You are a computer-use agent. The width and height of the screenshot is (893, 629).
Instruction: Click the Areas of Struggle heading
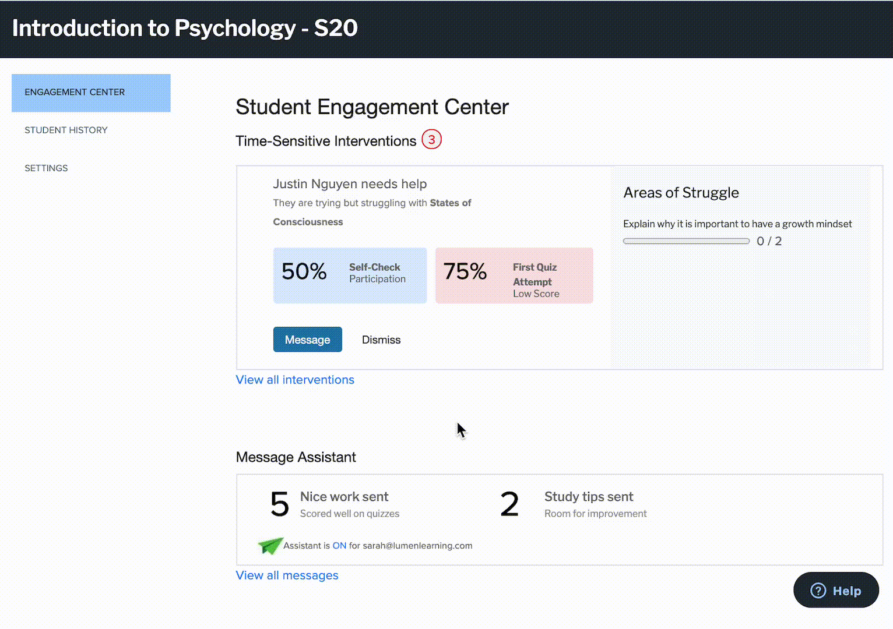coord(681,193)
